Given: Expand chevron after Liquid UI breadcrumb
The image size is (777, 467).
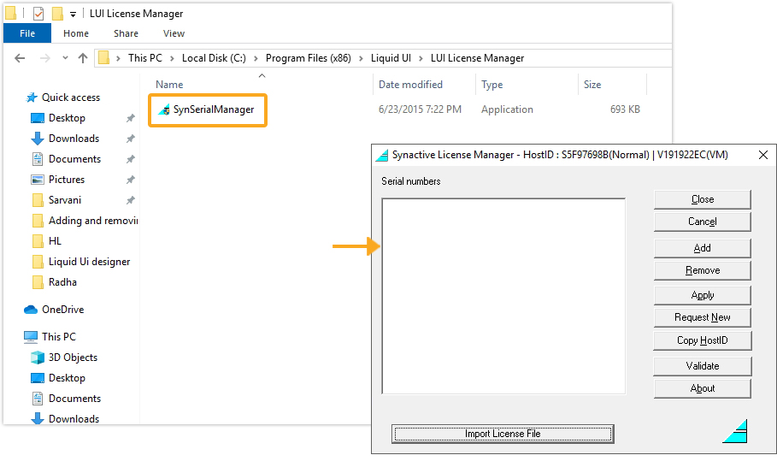Looking at the screenshot, I should (x=421, y=58).
